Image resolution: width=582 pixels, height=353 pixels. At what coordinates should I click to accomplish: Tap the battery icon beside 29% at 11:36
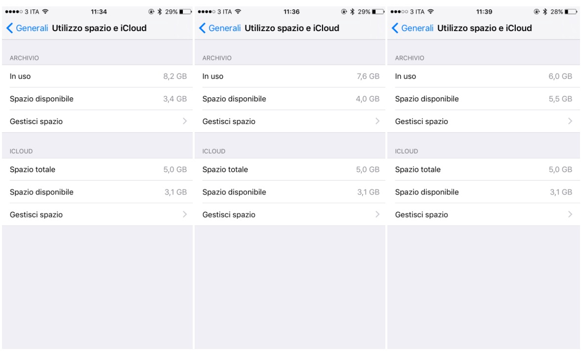point(378,11)
